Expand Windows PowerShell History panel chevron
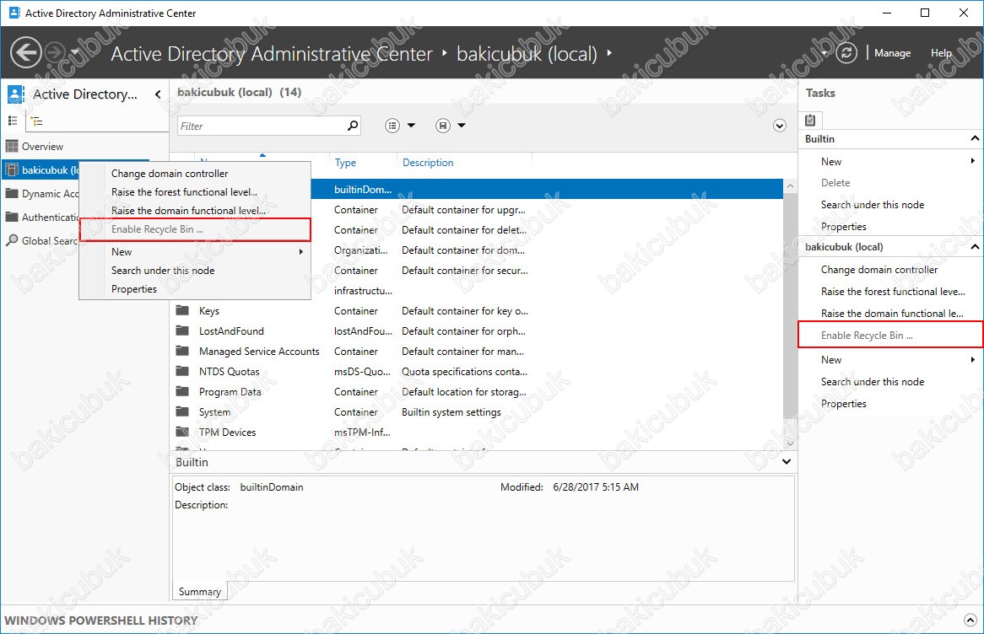 970,621
